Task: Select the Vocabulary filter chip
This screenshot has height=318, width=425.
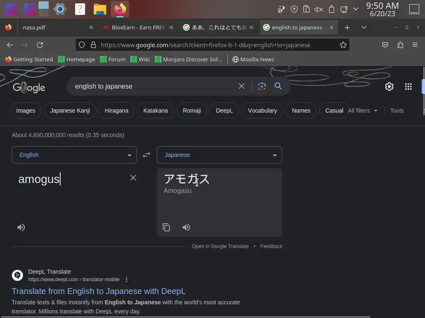Action: (262, 111)
